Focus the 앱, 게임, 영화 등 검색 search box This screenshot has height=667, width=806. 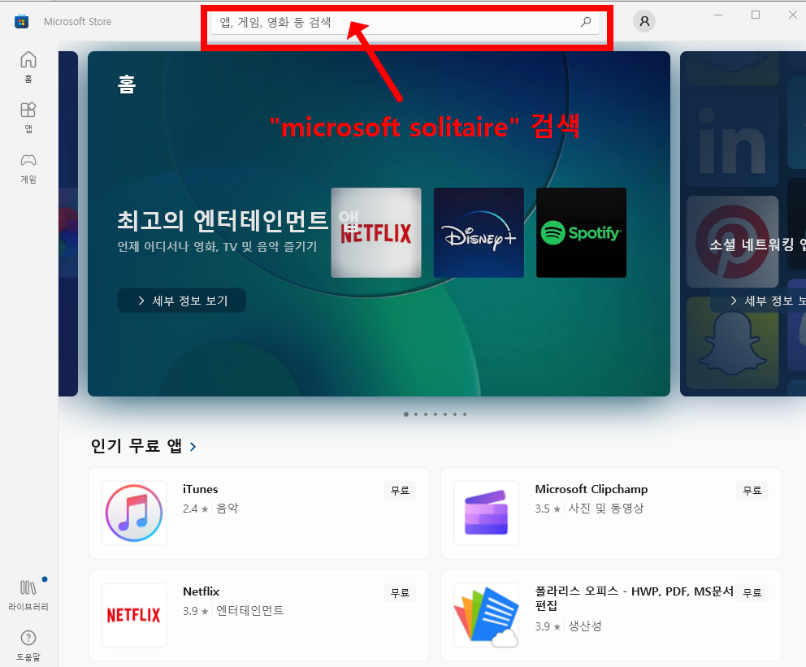405,22
